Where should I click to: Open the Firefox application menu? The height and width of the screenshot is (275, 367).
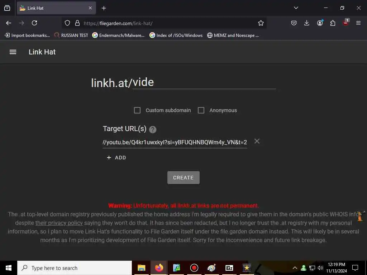[x=358, y=23]
